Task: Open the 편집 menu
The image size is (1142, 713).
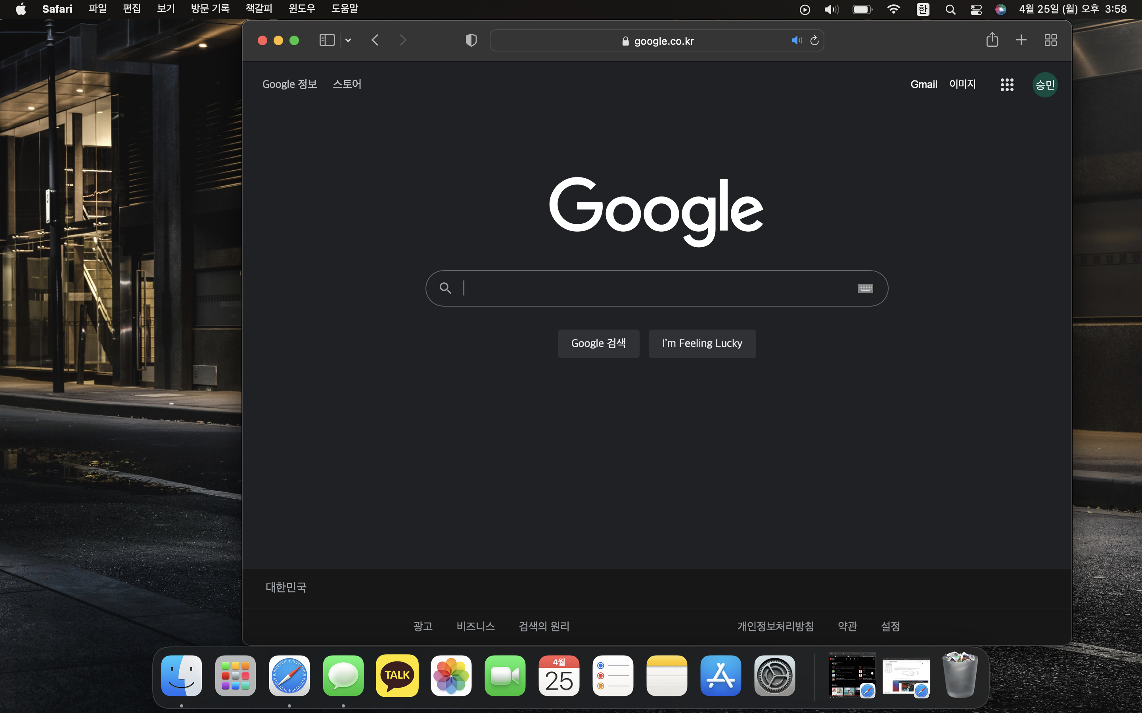Action: pyautogui.click(x=132, y=9)
